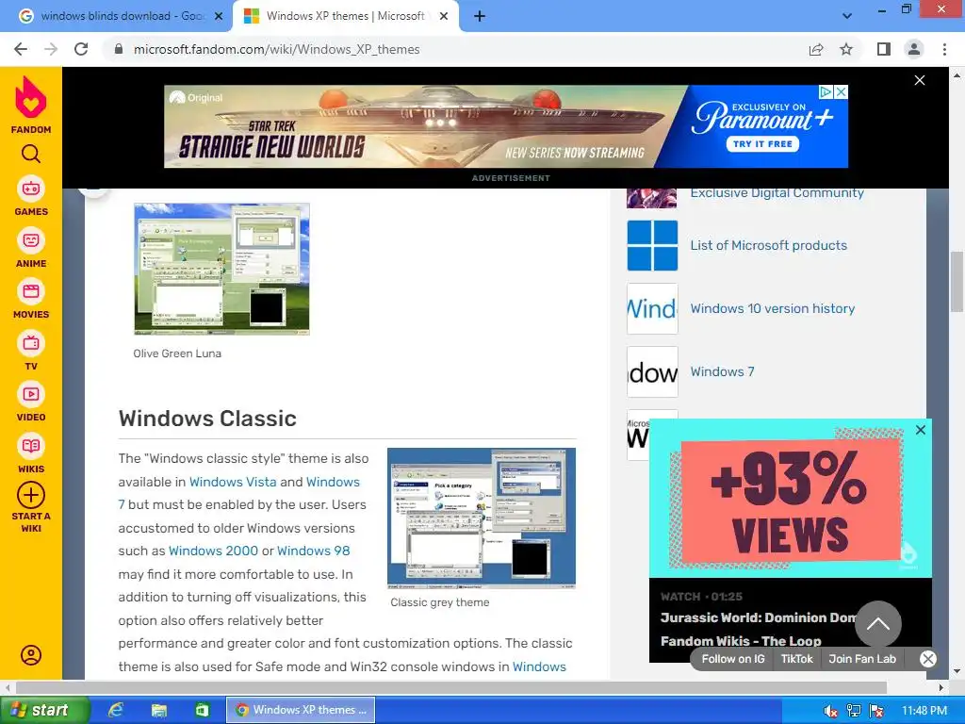965x724 pixels.
Task: Click the horizontal scrollbar right arrow
Action: 941,687
